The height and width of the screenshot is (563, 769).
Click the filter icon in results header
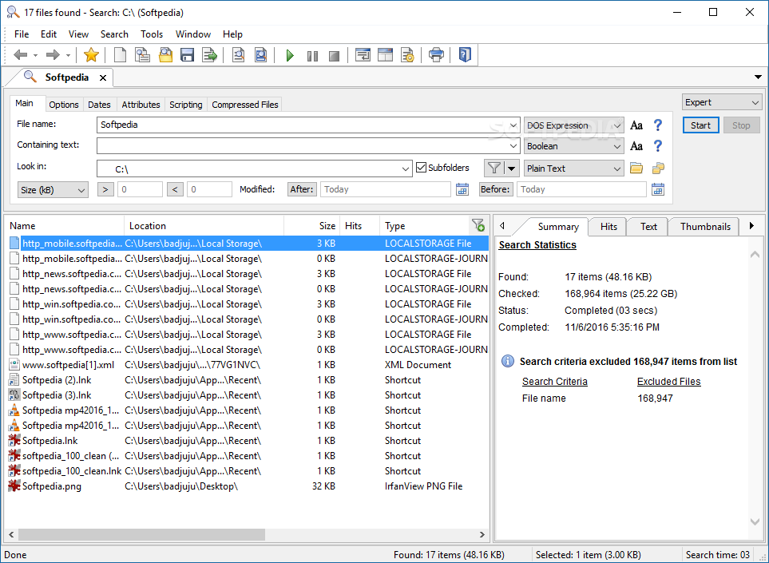coord(478,225)
